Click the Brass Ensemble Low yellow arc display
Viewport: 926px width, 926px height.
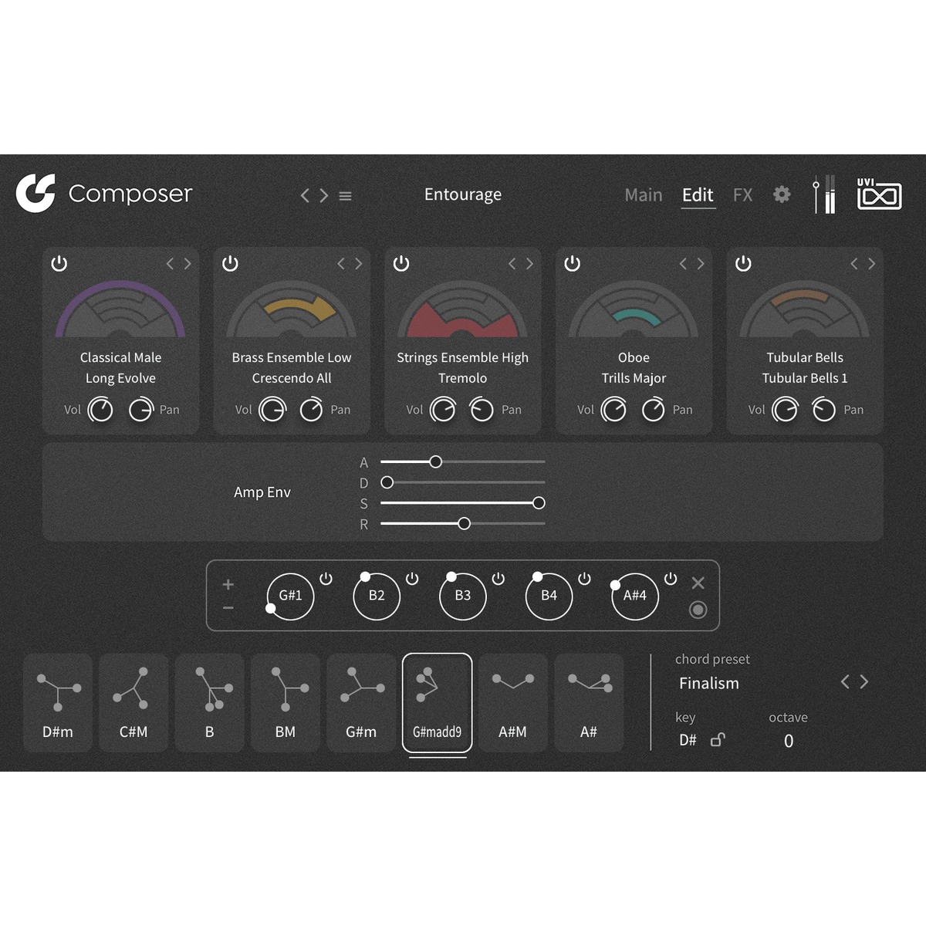click(292, 309)
